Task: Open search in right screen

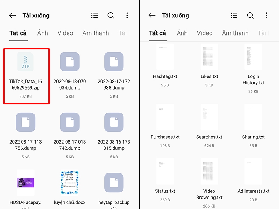Action: tap(250, 15)
